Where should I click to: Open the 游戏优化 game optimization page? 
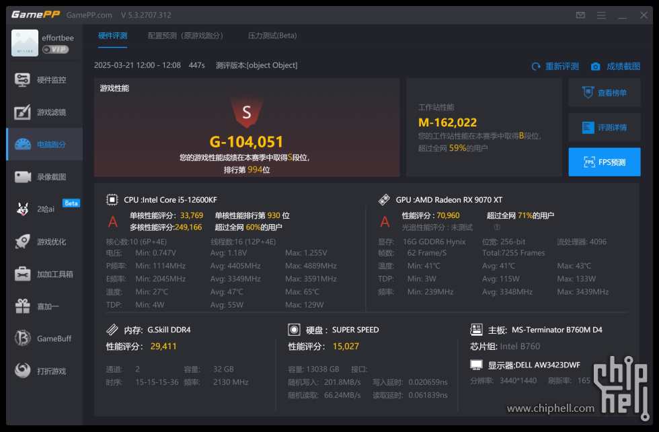coord(44,242)
